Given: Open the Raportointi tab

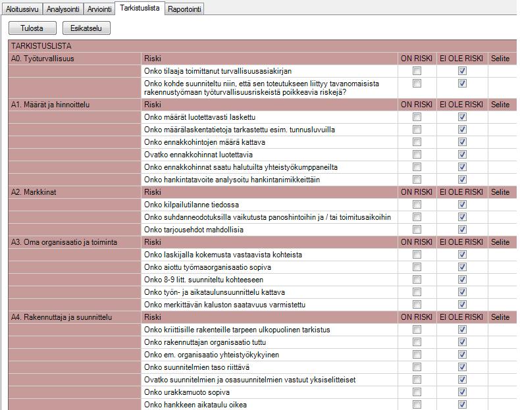Looking at the screenshot, I should tap(184, 9).
